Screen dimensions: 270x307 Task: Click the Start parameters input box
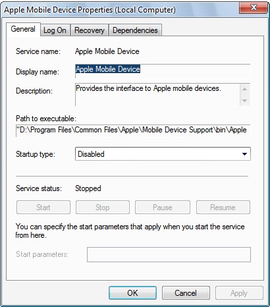pos(169,255)
